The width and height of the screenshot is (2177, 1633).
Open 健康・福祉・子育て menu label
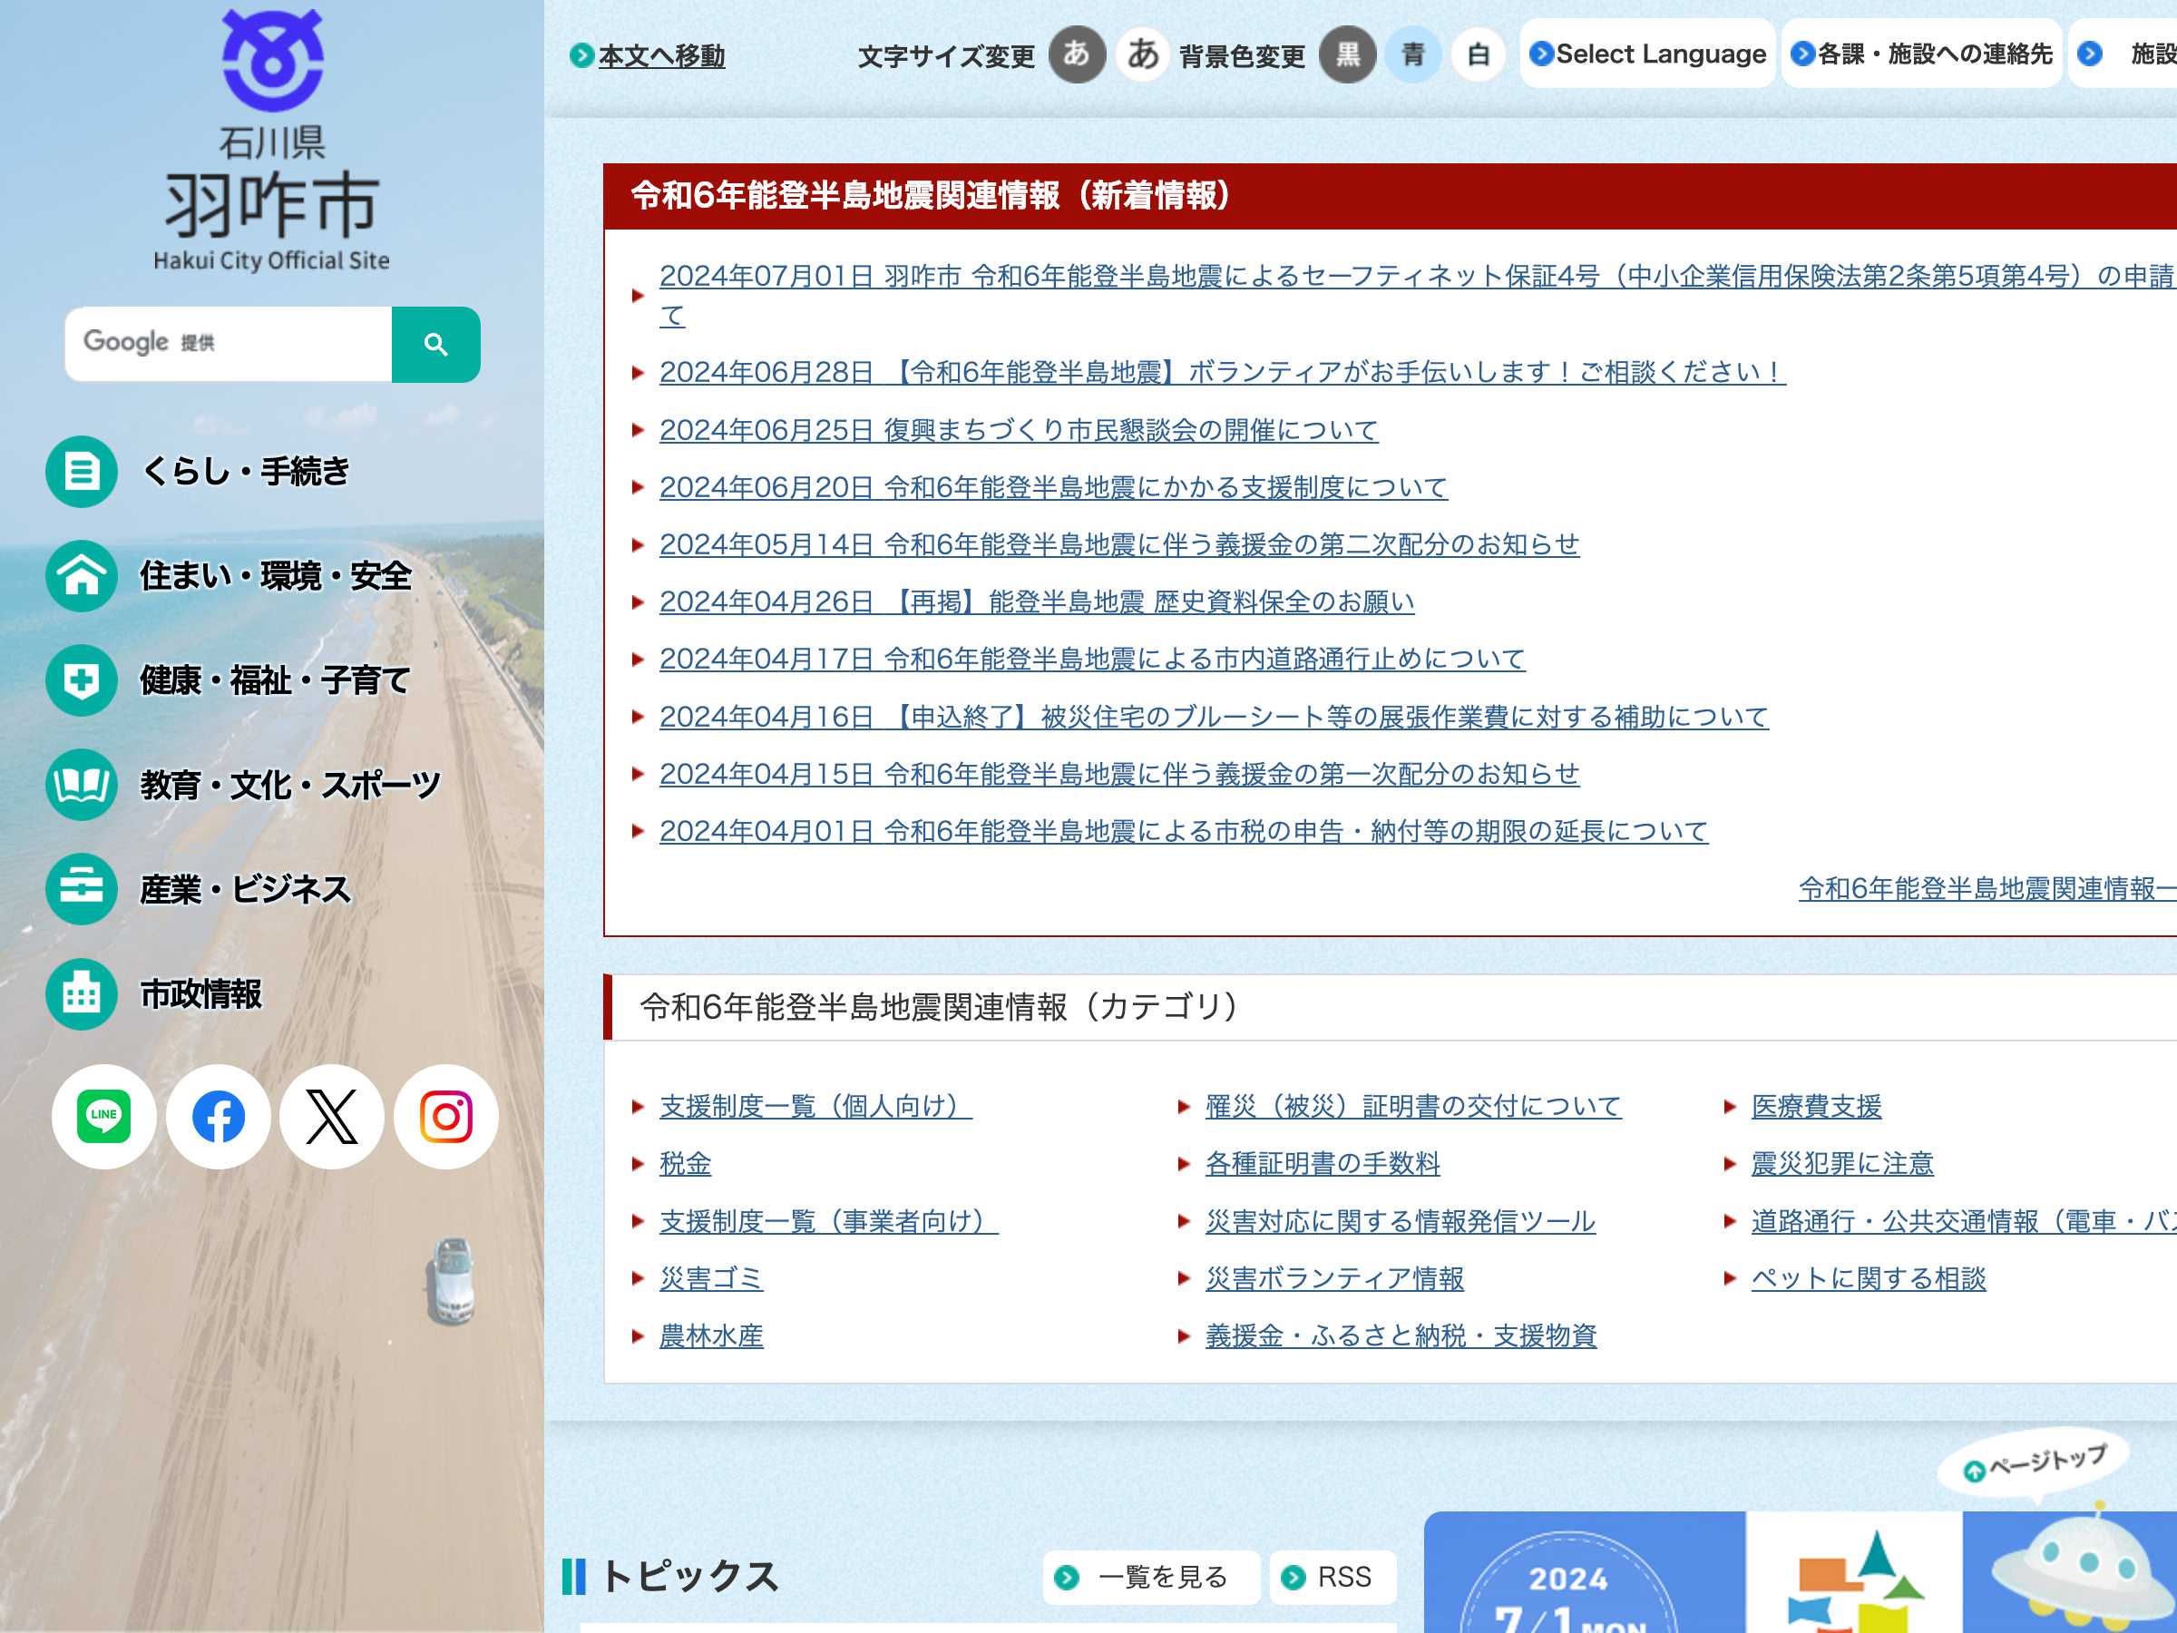point(276,680)
